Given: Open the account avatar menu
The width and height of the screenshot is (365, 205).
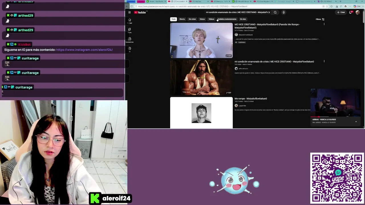Looking at the screenshot, I should tap(358, 12).
